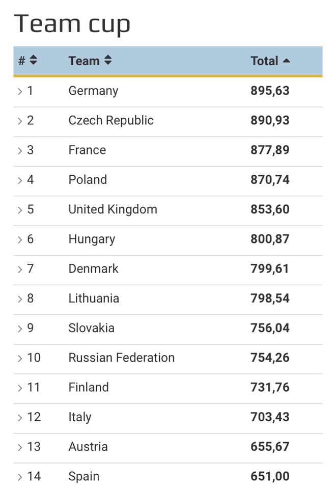Sort table by rank number column

[33, 61]
